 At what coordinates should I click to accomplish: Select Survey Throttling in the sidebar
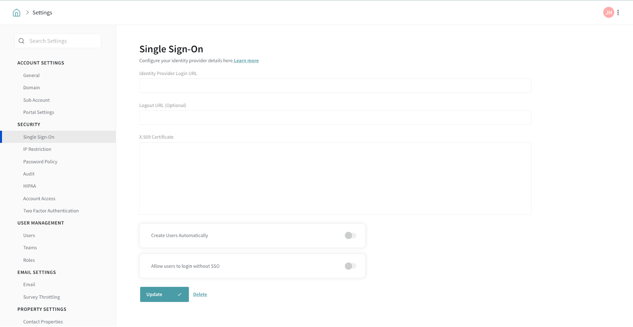tap(42, 297)
